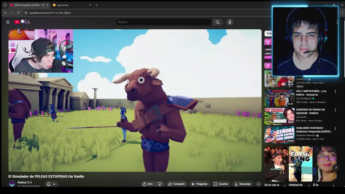The image size is (345, 194).
Task: Open options for 'Se le cae la' Short
Action: pos(285,186)
